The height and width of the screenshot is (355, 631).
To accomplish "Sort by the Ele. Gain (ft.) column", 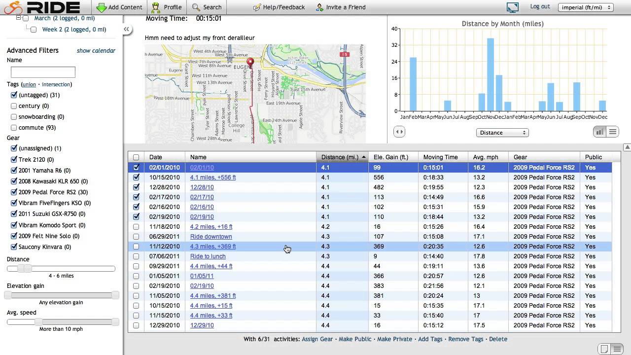I will coord(393,157).
